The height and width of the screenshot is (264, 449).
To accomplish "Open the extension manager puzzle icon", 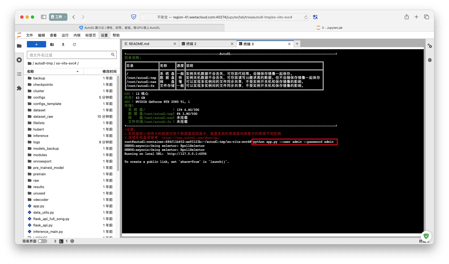I will point(19,88).
